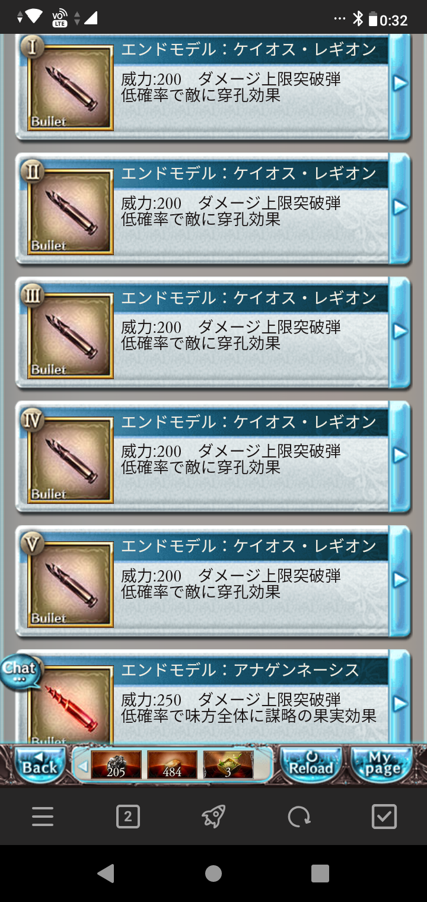This screenshot has width=427, height=902.
Task: Expand the bullet IV entry arrow
Action: pos(400,455)
